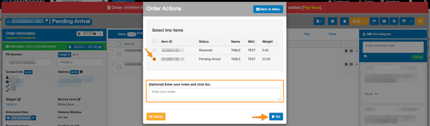
Task: Open dropdown arrow next to the flag-check button
Action: pyautogui.click(x=411, y=21)
